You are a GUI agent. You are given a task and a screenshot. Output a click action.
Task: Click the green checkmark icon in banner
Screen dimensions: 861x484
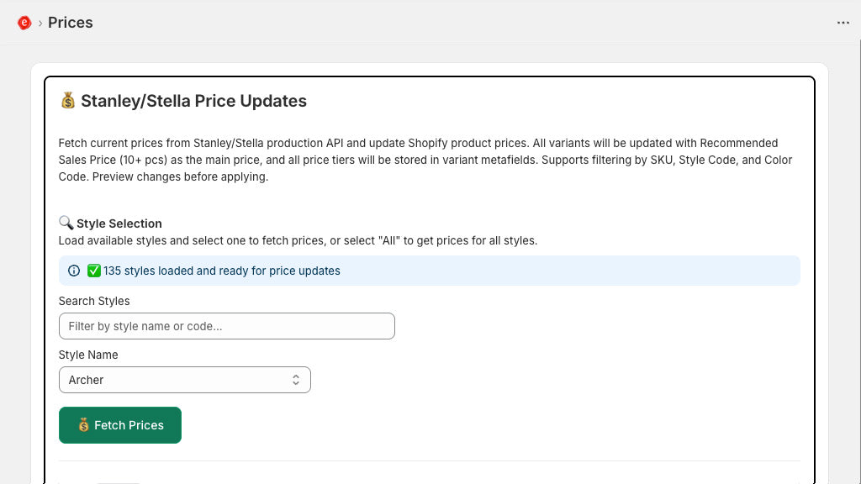point(93,271)
